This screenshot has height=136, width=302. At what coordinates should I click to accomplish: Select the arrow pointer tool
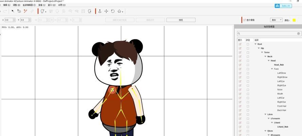coord(13,11)
